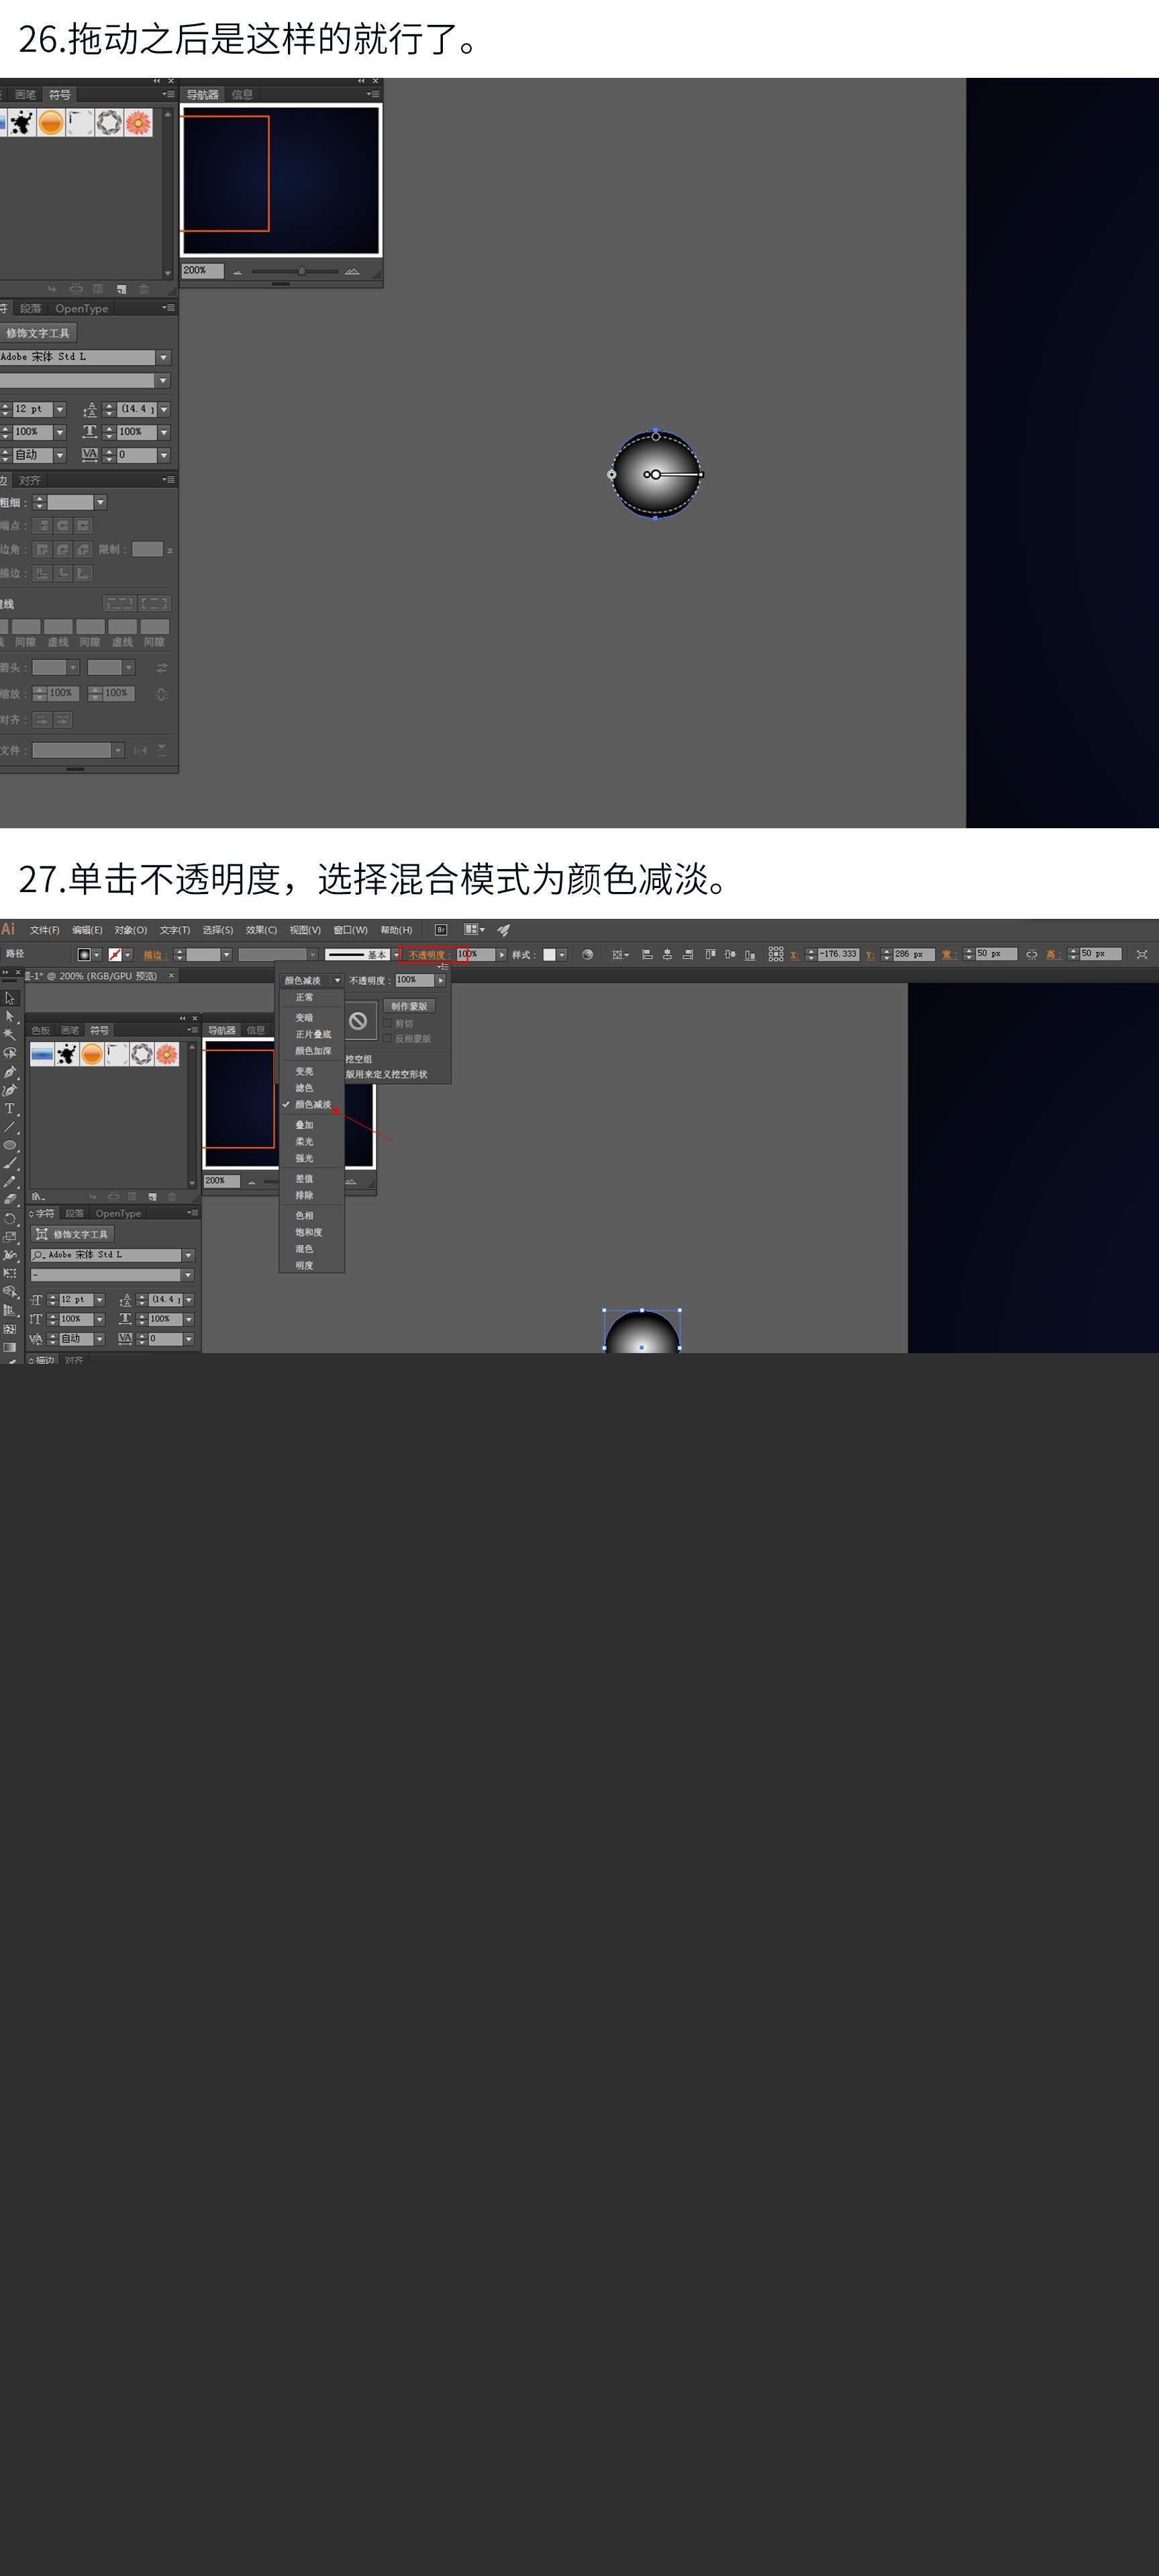Viewport: 1159px width, 2576px height.
Task: Select the Ellipse tool
Action: point(10,1145)
